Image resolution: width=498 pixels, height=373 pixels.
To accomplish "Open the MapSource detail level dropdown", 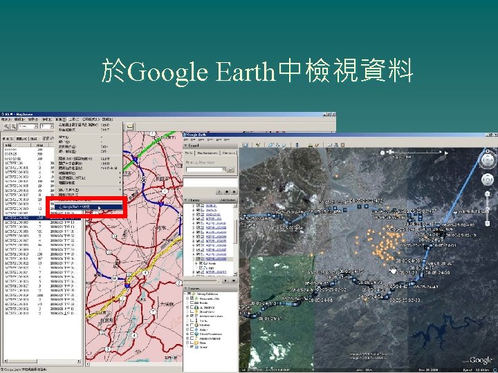I will pos(52,126).
